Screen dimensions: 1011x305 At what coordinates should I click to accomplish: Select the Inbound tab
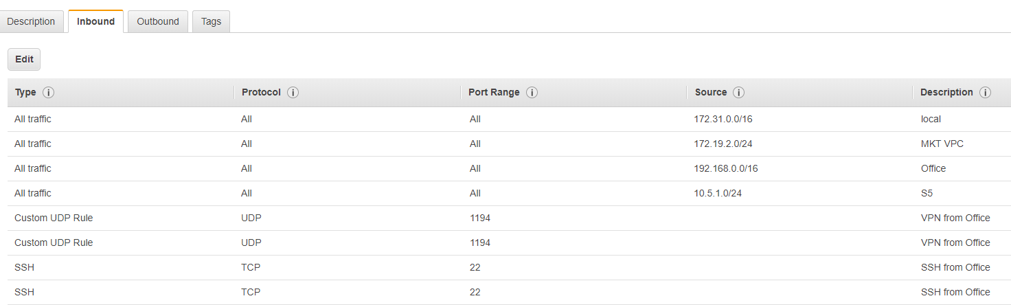pos(95,21)
